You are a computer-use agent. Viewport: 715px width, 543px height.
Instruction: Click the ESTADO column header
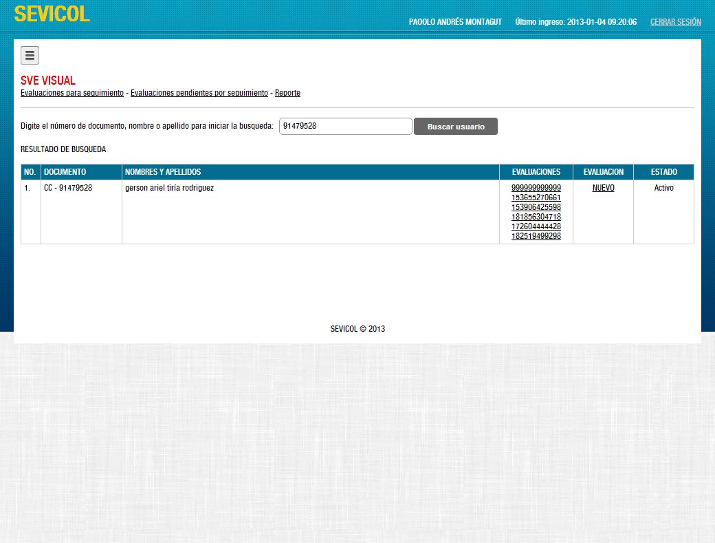tap(663, 171)
